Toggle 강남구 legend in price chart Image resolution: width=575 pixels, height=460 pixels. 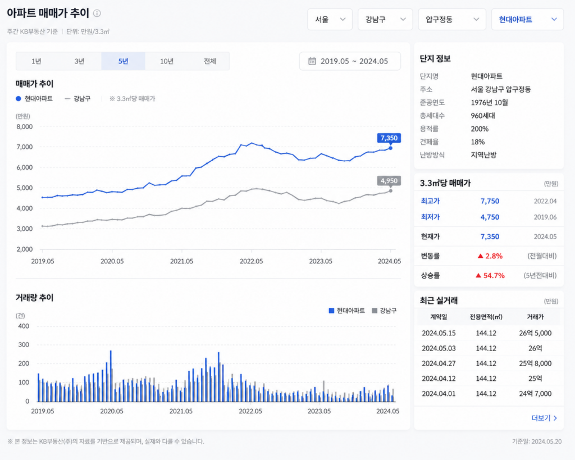77,99
